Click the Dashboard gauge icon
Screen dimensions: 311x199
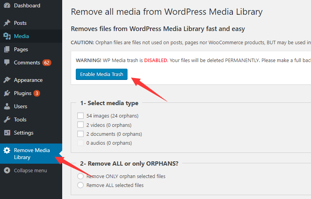[7, 5]
